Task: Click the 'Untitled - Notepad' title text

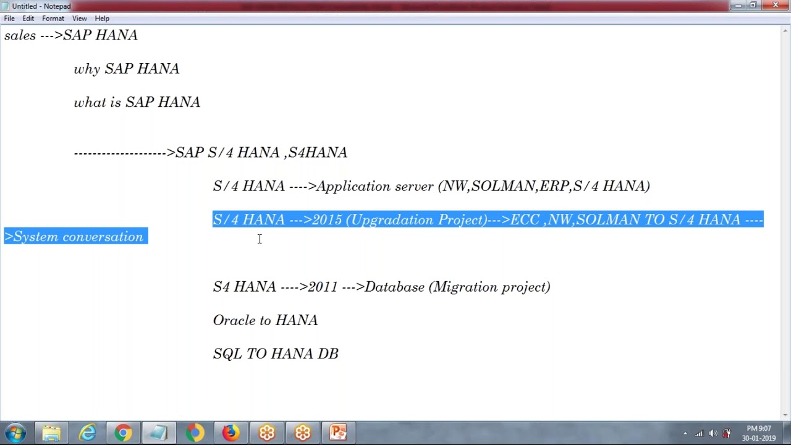Action: (41, 6)
